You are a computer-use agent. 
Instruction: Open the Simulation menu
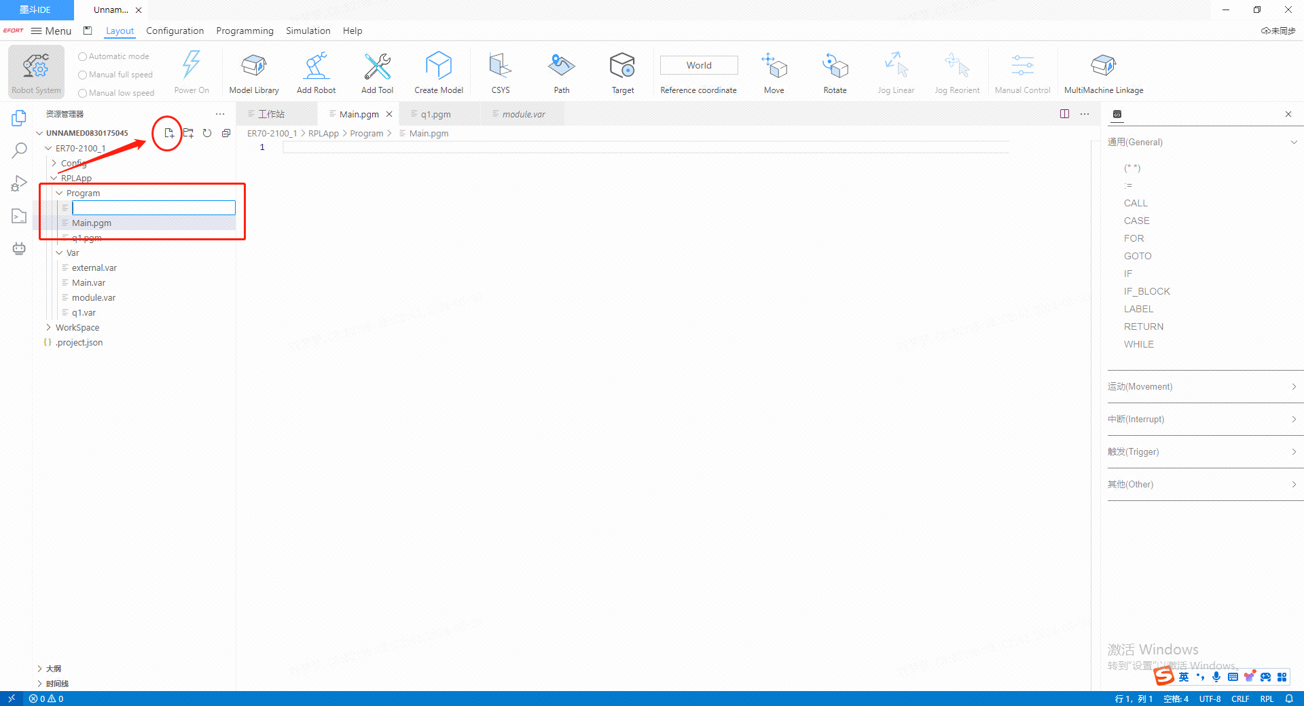[x=308, y=31]
